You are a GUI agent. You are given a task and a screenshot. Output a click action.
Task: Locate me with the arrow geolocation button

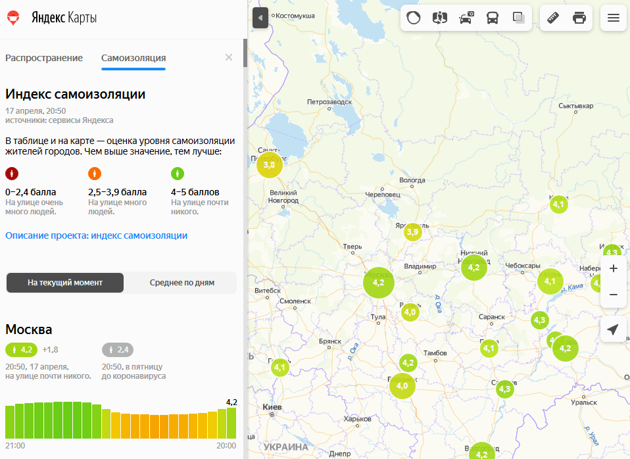(x=613, y=329)
